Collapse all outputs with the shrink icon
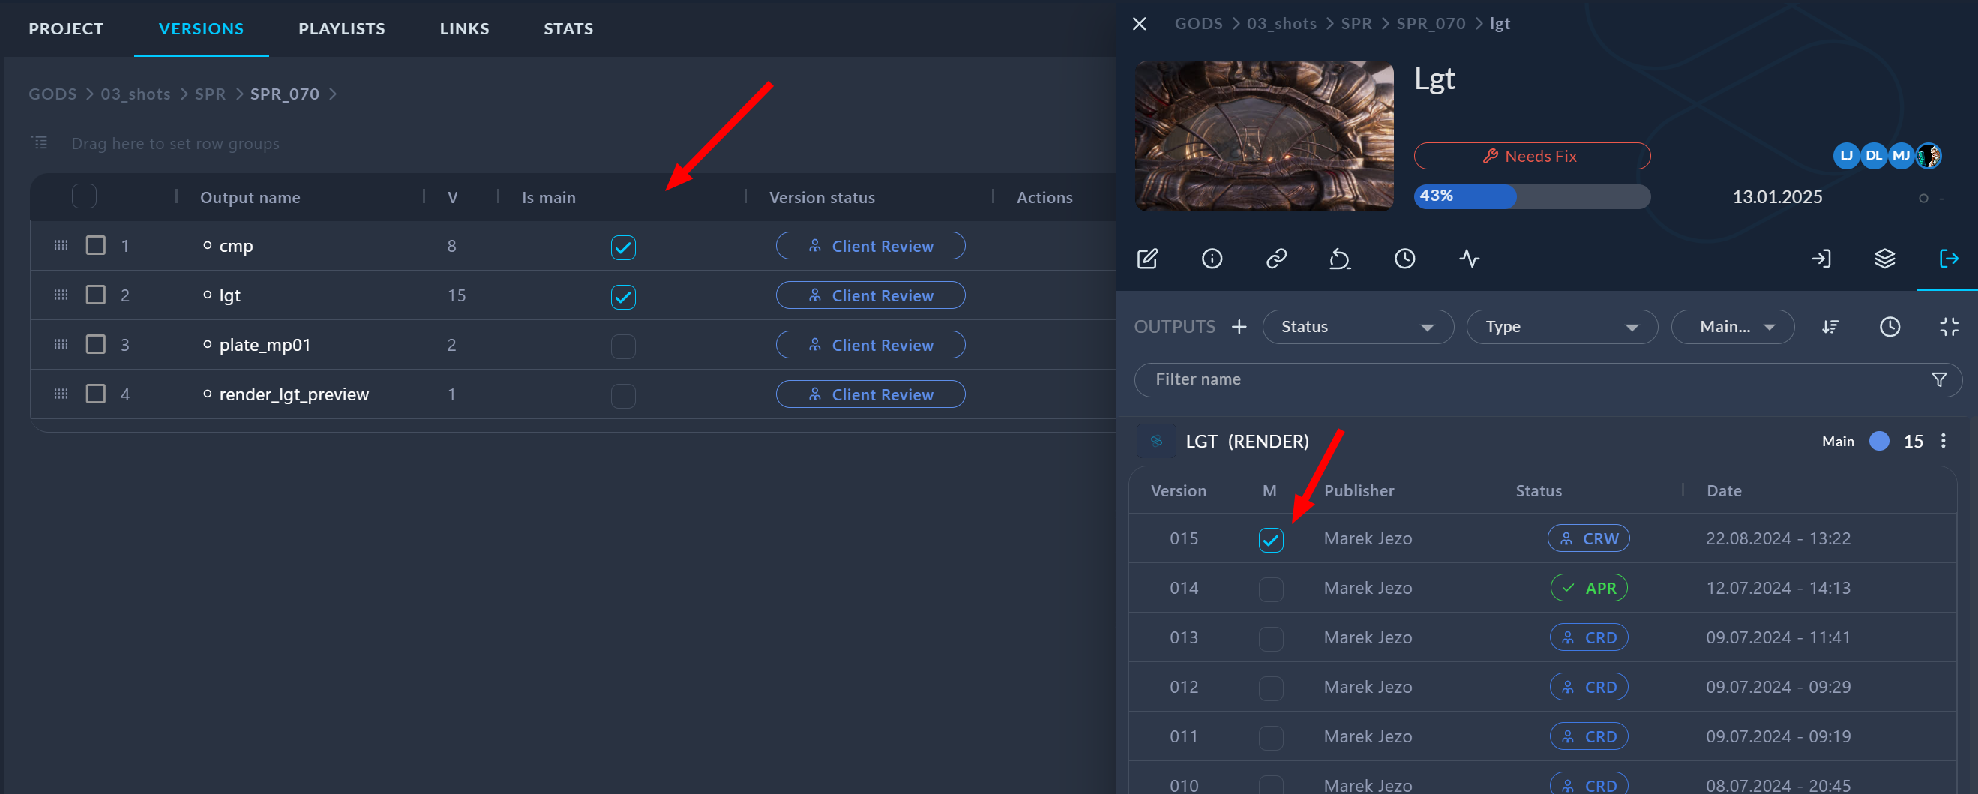 point(1949,327)
